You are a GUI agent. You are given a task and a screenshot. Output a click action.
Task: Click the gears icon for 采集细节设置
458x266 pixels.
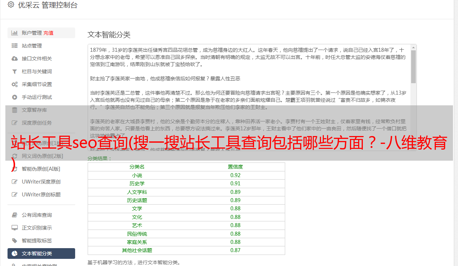[15, 84]
